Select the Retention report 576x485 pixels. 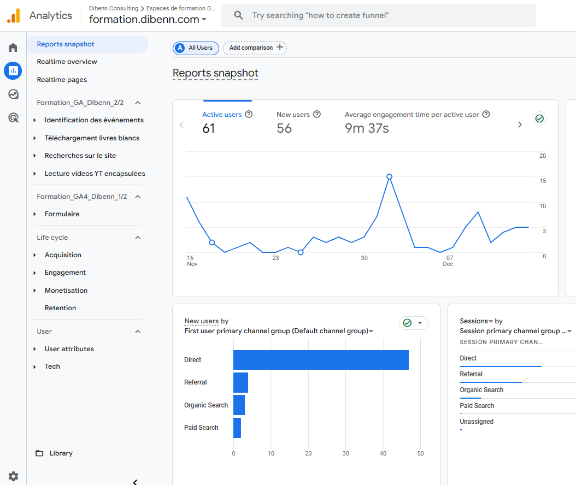click(x=60, y=308)
